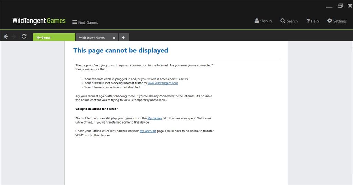Open Settings with the gear icon
The height and width of the screenshot is (185, 353).
click(337, 21)
